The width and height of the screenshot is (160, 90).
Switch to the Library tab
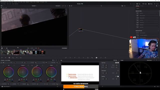(x=137, y=6)
